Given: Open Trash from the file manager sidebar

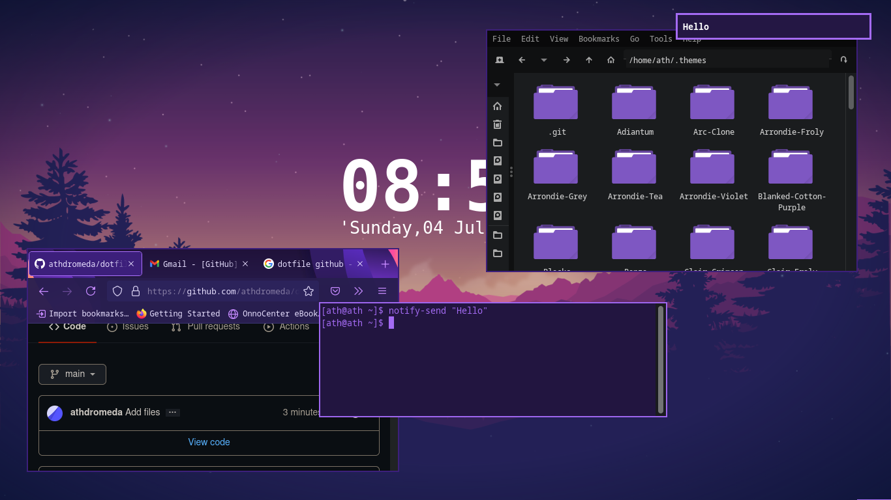Looking at the screenshot, I should pyautogui.click(x=498, y=124).
